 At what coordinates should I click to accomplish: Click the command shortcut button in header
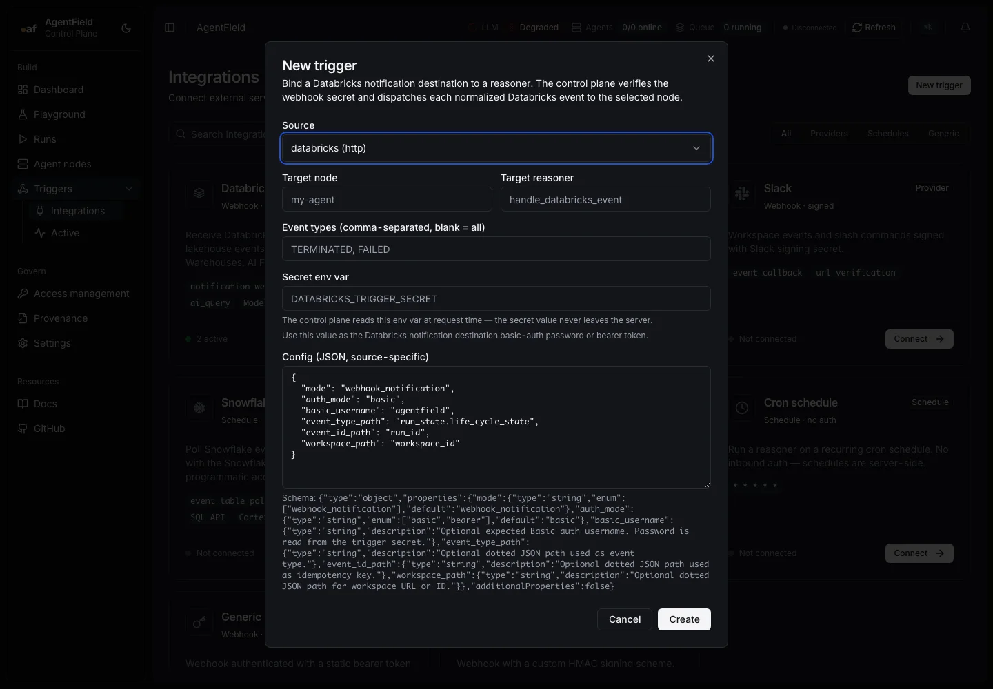(x=928, y=28)
